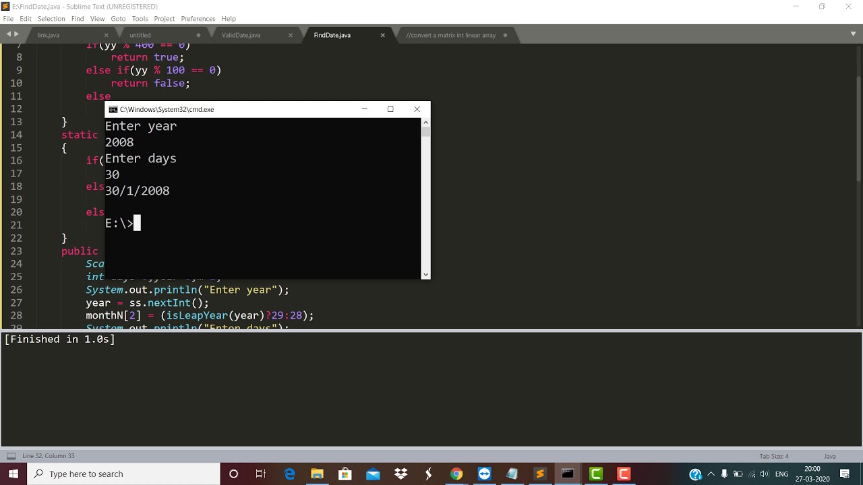Click the taskbar search box

click(x=123, y=474)
